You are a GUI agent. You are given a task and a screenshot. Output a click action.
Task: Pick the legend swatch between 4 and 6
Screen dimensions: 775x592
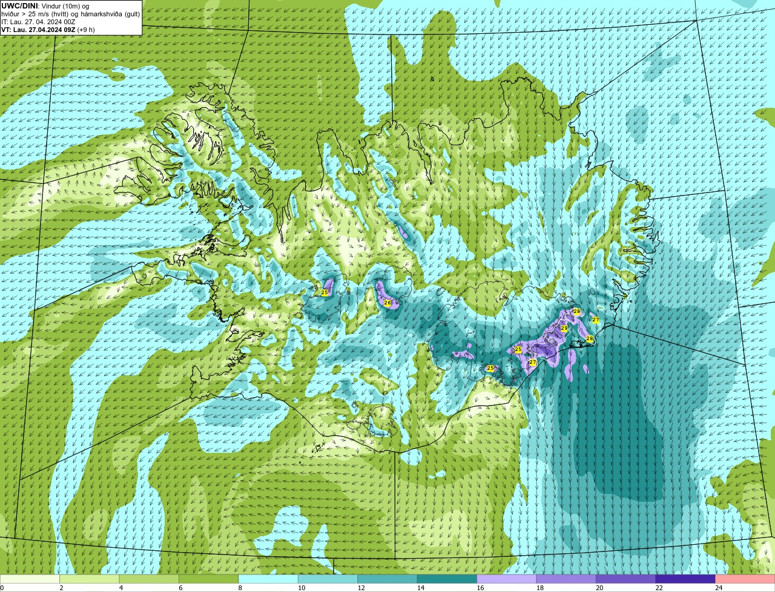point(150,579)
